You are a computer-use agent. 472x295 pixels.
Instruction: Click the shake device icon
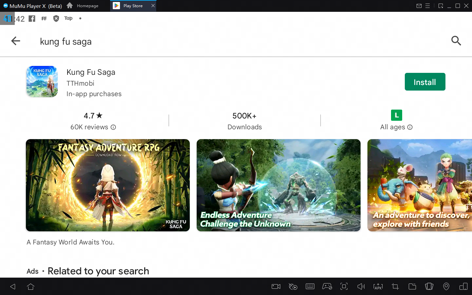429,286
